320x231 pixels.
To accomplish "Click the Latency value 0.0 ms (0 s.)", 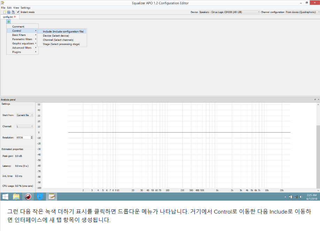I will [22, 166].
